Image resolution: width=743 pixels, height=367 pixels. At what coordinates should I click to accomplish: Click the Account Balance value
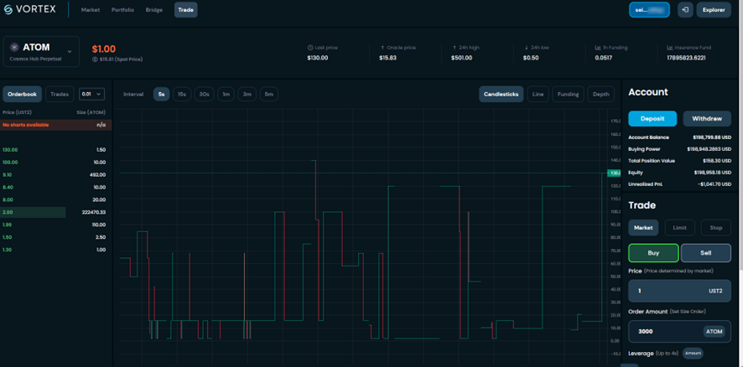[712, 137]
